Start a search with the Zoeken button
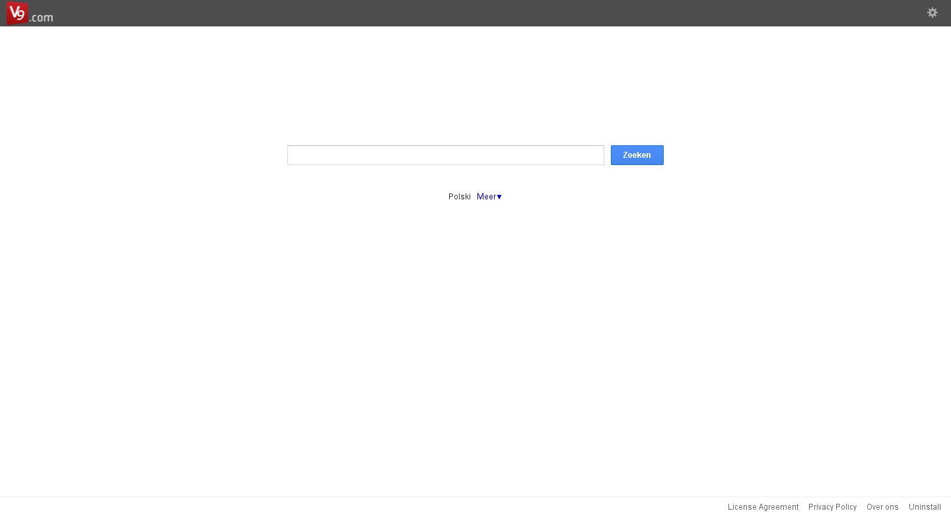The height and width of the screenshot is (517, 951). coord(637,155)
